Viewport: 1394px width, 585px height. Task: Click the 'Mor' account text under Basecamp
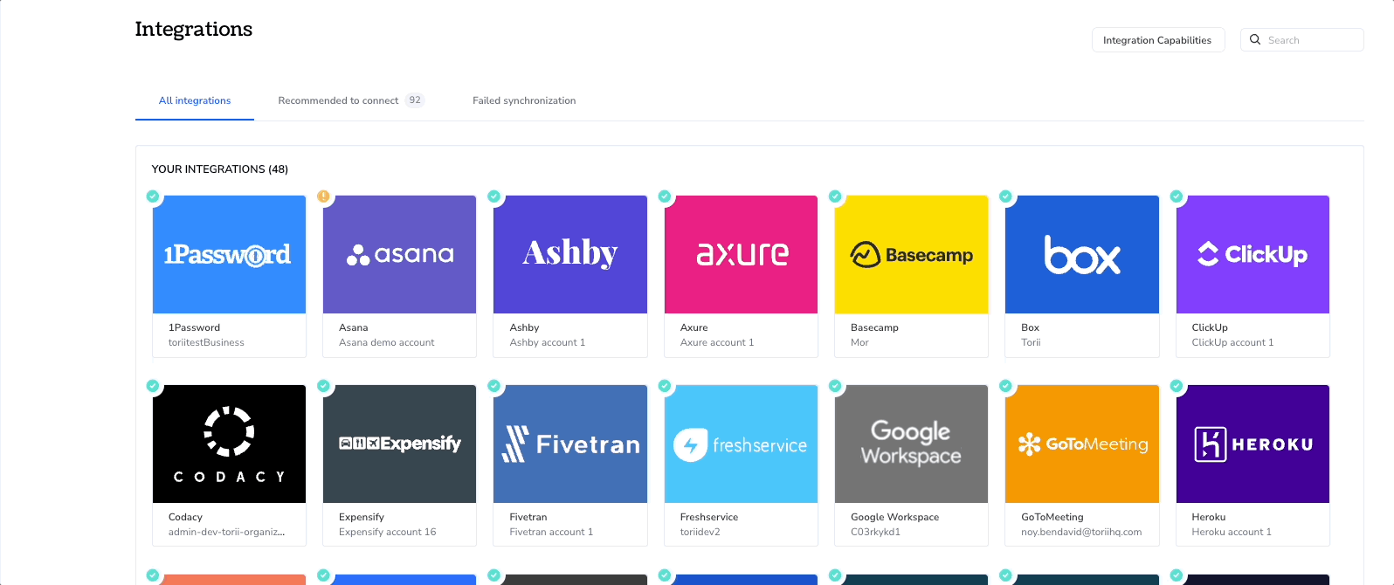(x=859, y=342)
